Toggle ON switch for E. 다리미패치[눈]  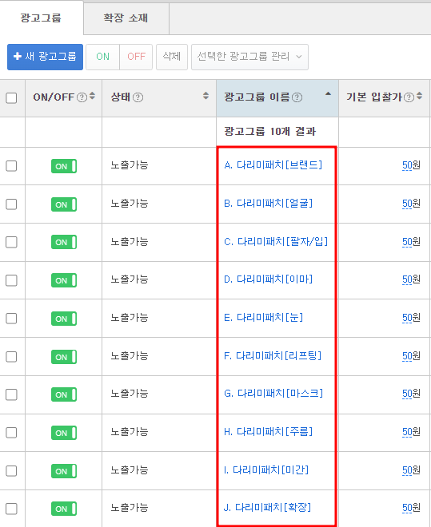coord(64,319)
